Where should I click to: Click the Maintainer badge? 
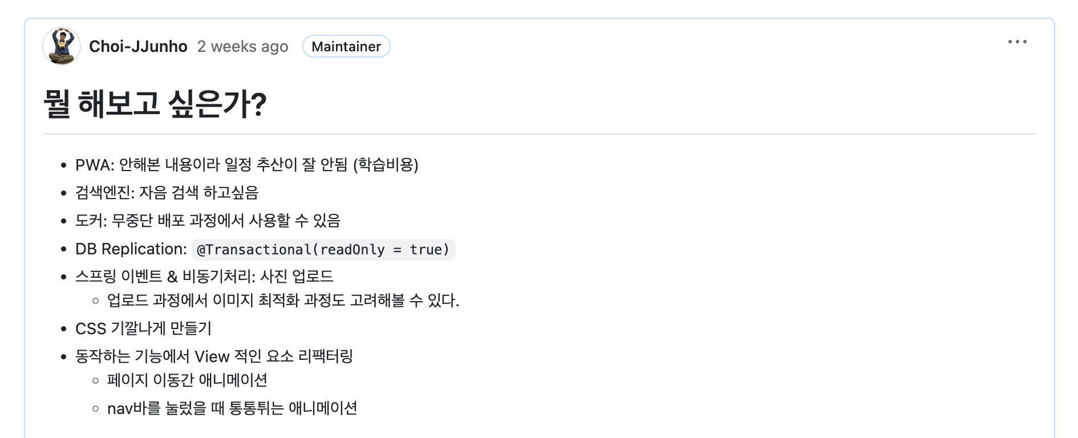[x=346, y=46]
